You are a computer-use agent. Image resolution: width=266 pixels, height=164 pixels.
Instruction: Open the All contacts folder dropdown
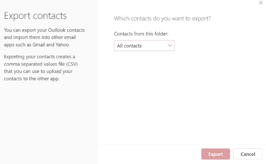point(144,46)
